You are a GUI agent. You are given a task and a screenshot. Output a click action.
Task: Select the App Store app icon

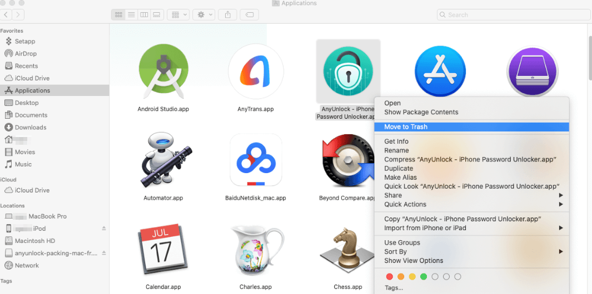[x=440, y=72]
